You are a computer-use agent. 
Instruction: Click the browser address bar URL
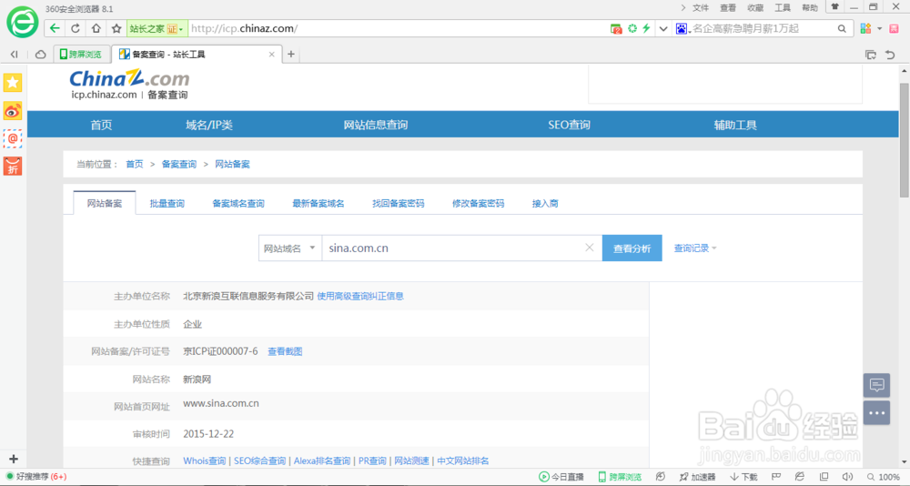coord(244,28)
